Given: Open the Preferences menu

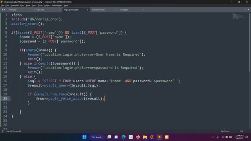Looking at the screenshot, I should coord(57,5).
